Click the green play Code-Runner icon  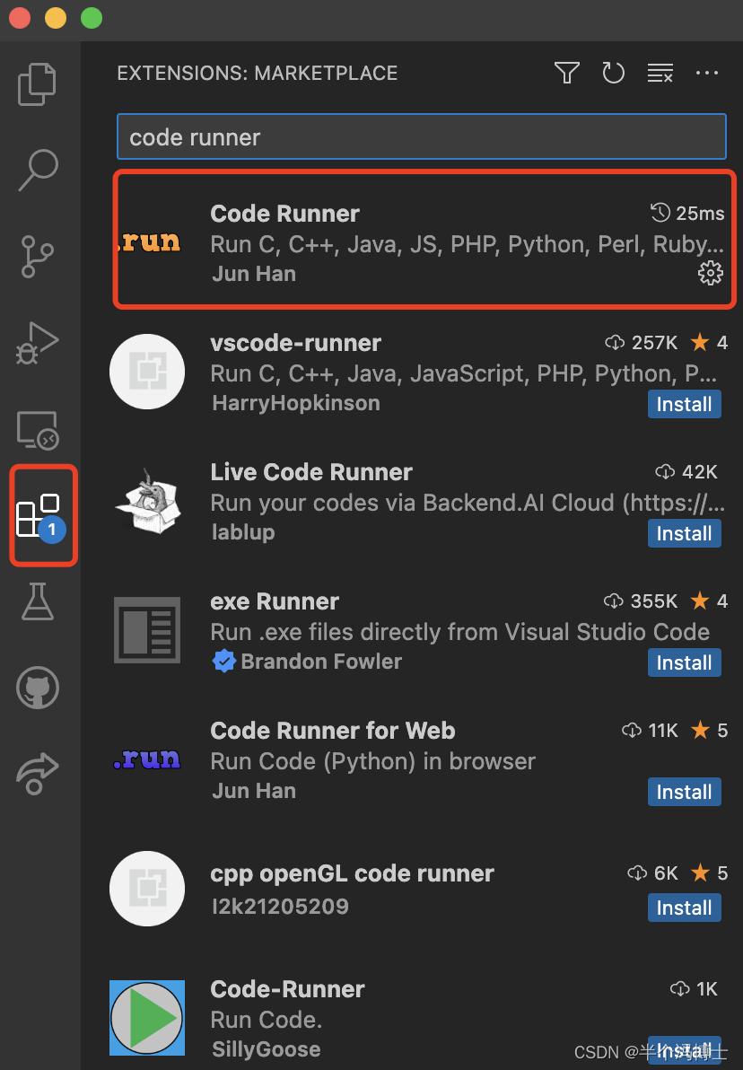pyautogui.click(x=147, y=1018)
